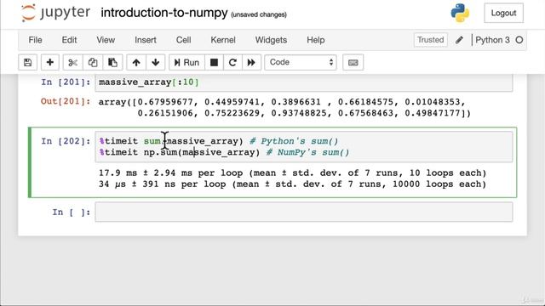Click the kernel idle circle indicator
Viewport: 545px width, 306px height.
pyautogui.click(x=519, y=40)
